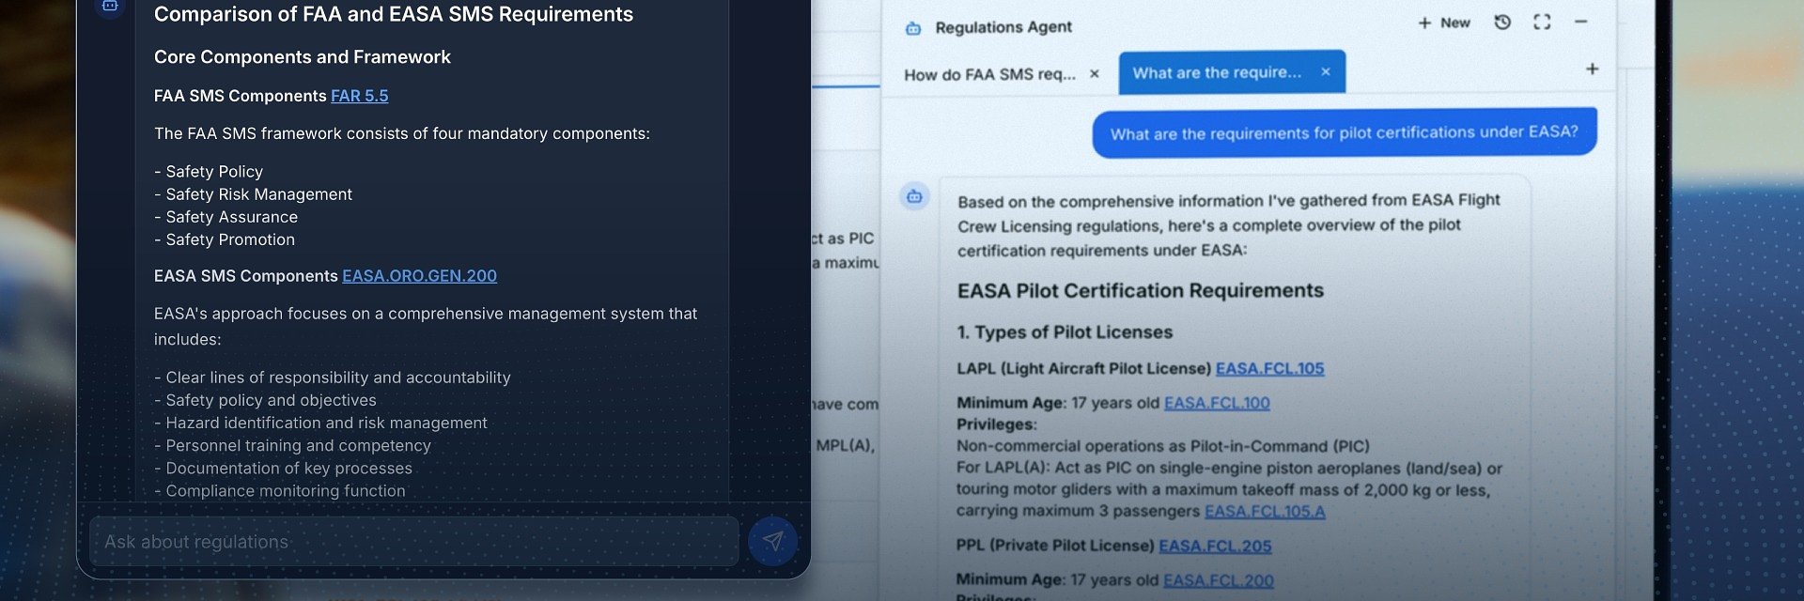Focus the 'Ask about regulations' input
The width and height of the screenshot is (1804, 601).
413,542
